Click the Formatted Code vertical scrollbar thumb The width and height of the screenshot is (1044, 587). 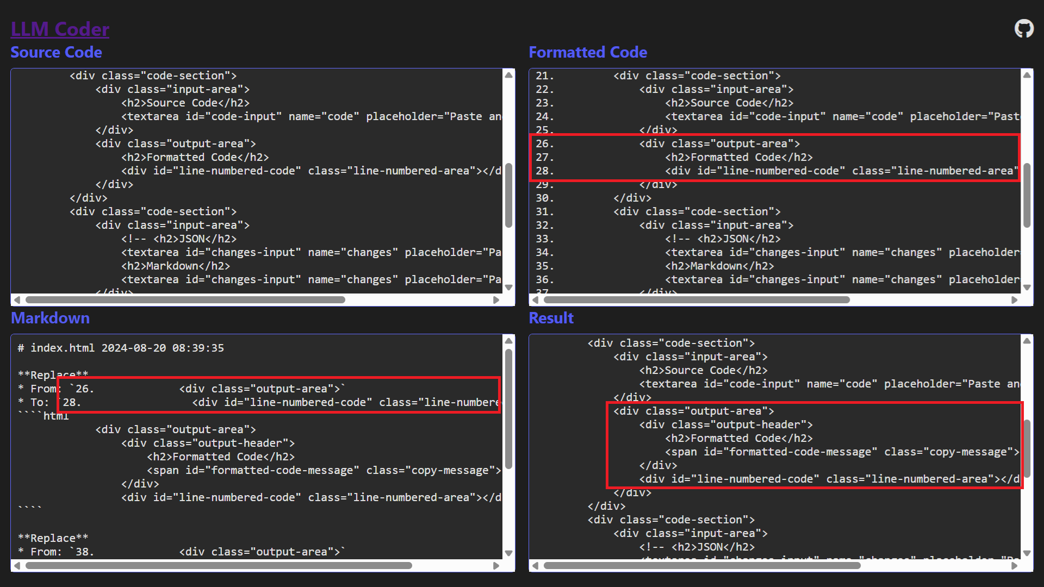(x=1027, y=196)
